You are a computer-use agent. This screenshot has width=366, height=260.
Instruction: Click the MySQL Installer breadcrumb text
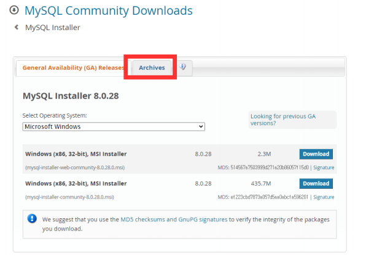(53, 28)
